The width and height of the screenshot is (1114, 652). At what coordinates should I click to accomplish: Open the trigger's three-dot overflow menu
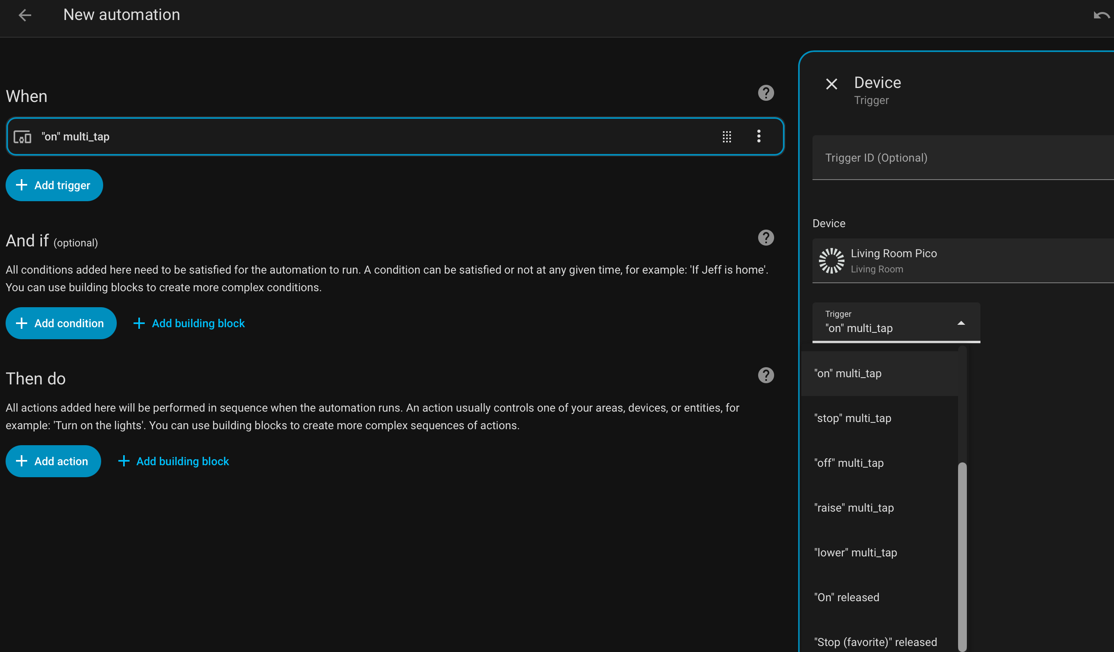click(x=759, y=136)
